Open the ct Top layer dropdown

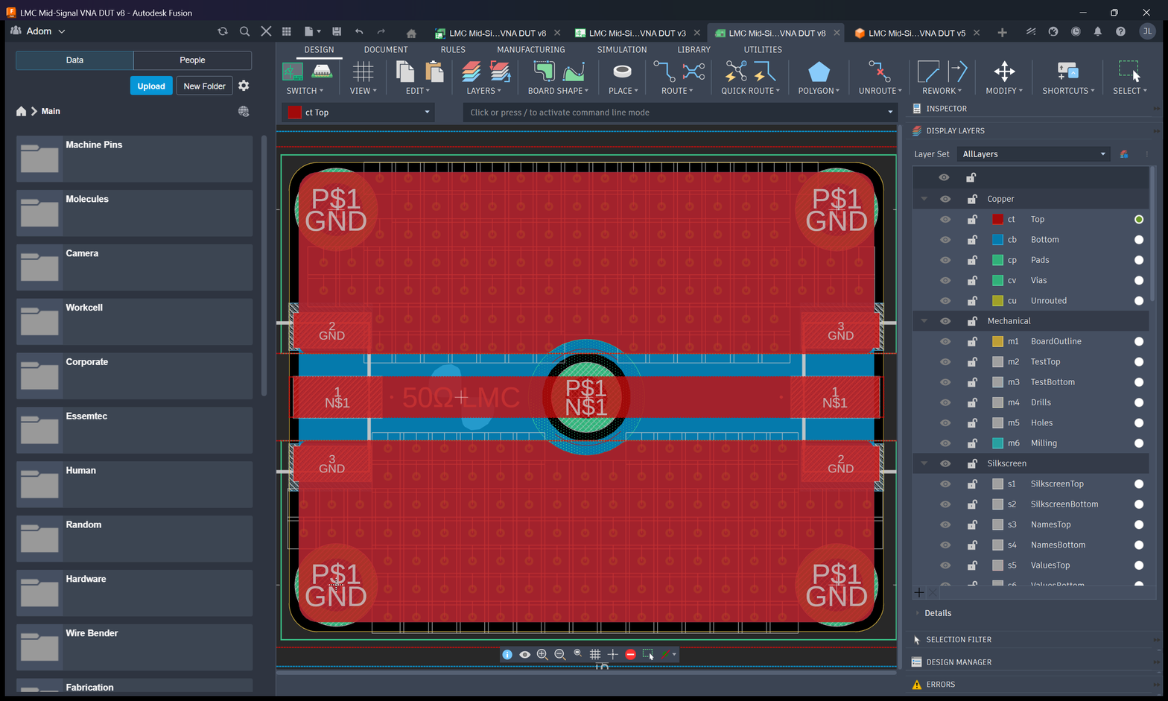point(359,112)
